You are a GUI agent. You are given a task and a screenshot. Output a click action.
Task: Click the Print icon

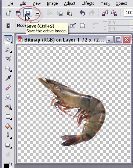(x=37, y=13)
